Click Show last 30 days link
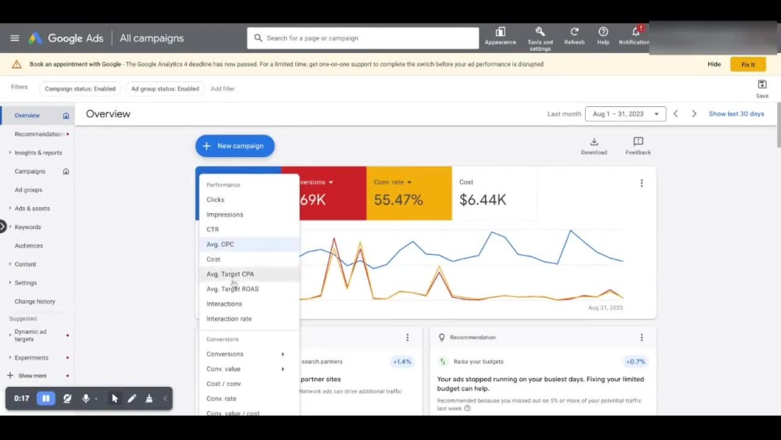The width and height of the screenshot is (781, 440). (x=736, y=113)
